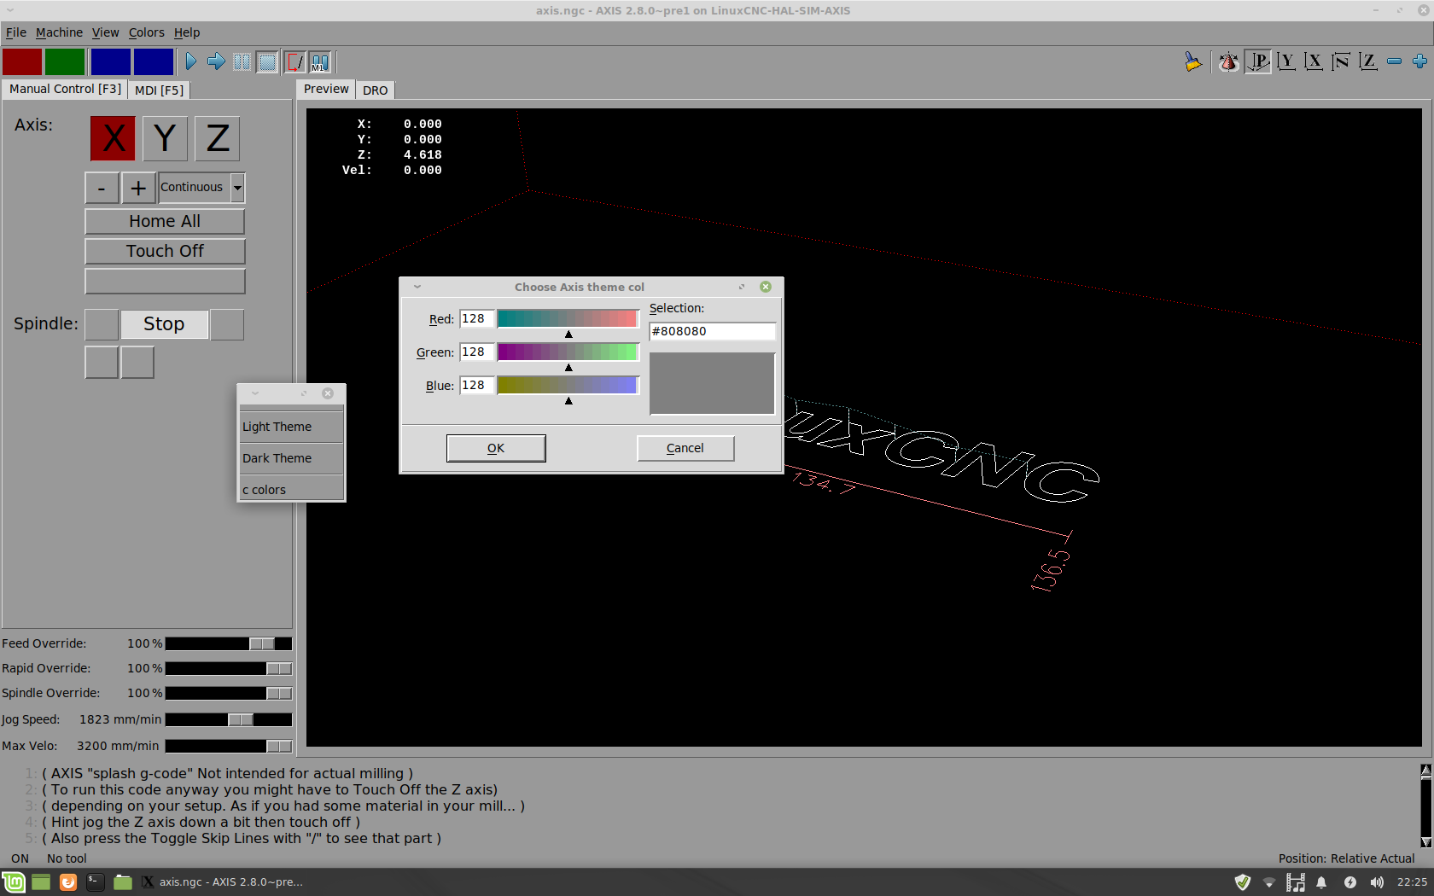The height and width of the screenshot is (896, 1434).
Task: Choose the c colors menu entry
Action: 292,489
